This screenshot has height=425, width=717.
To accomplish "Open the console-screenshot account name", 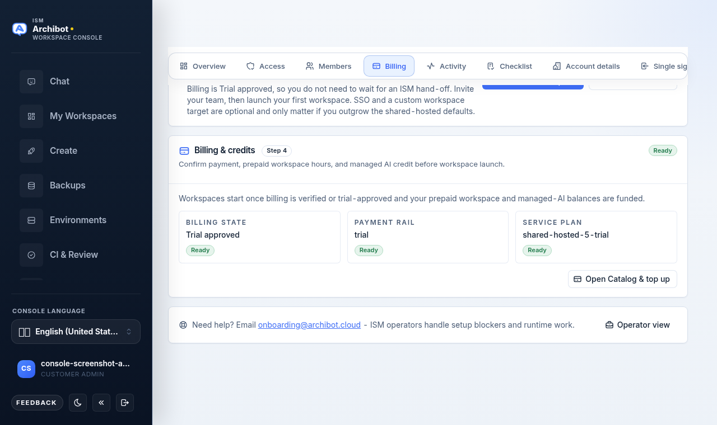I will (x=85, y=363).
